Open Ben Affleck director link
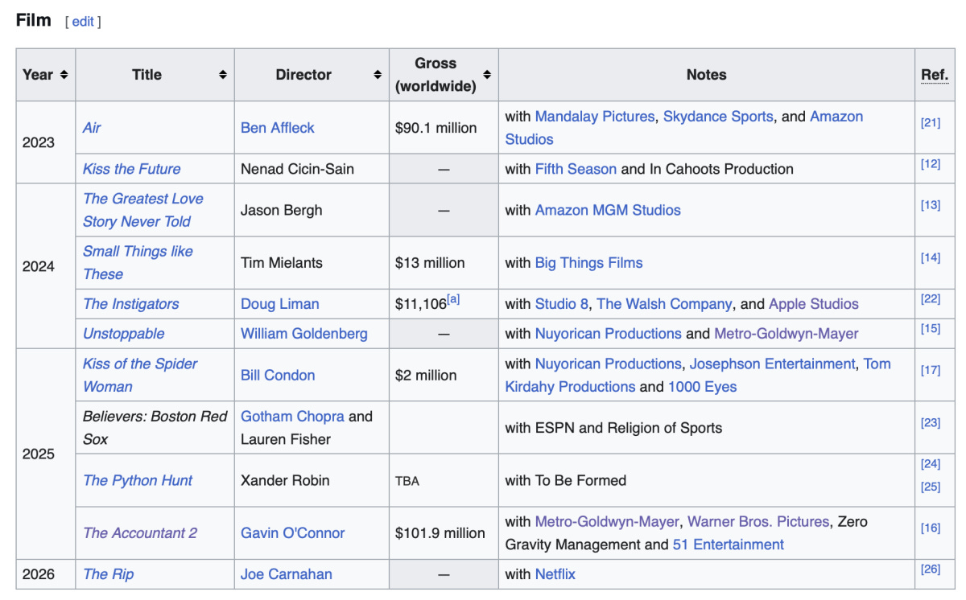This screenshot has width=966, height=600. point(278,128)
